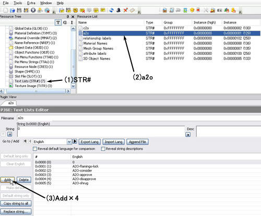Click the Save floppy disk icon
This screenshot has width=261, height=216.
coord(19,10)
